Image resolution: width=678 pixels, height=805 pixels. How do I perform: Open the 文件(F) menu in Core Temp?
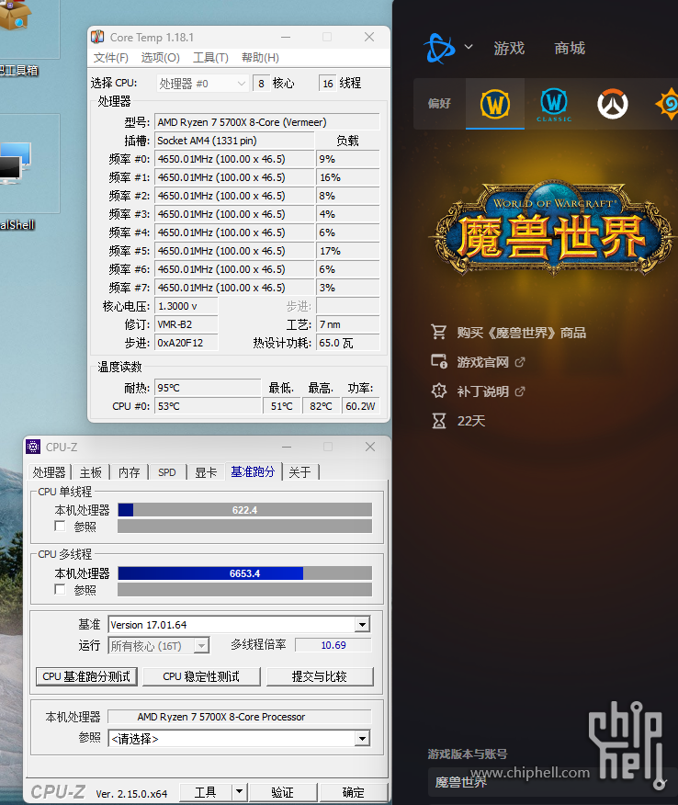111,58
